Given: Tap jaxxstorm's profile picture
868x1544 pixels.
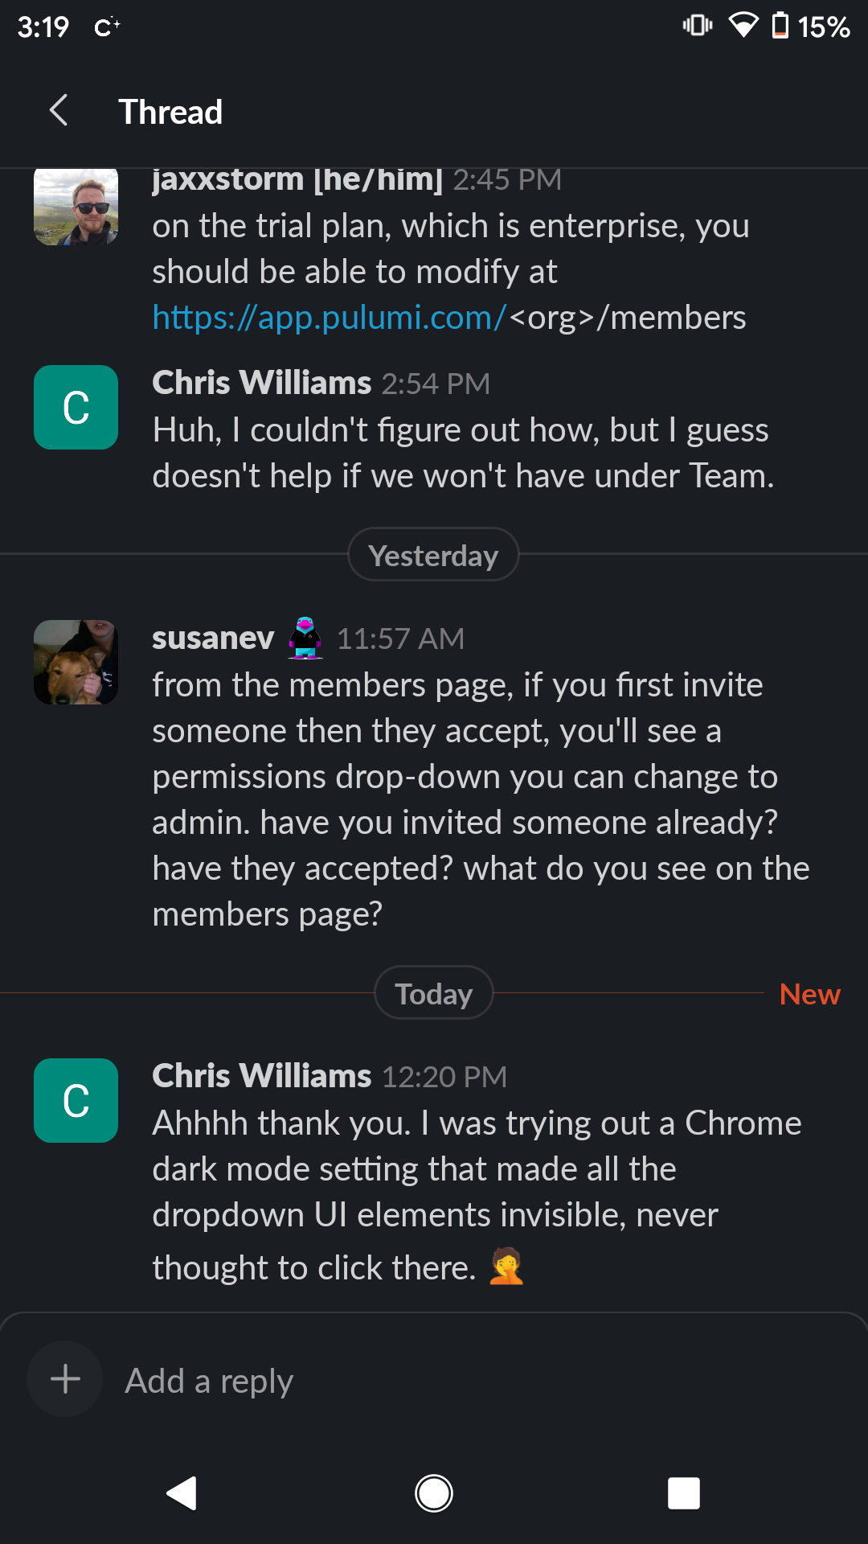Looking at the screenshot, I should 75,206.
